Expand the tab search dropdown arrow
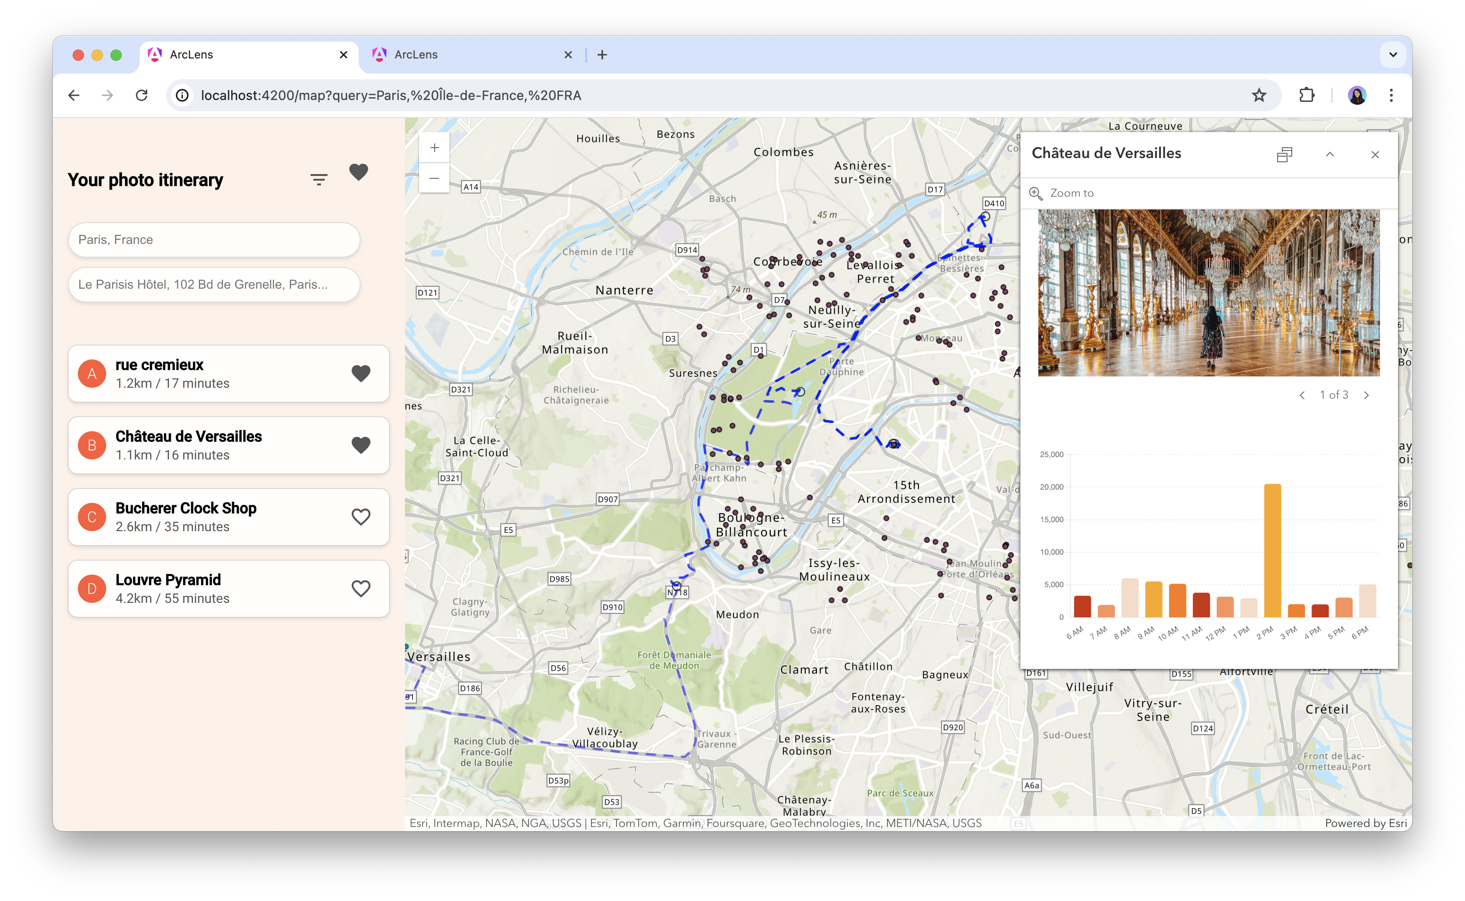Viewport: 1465px width, 901px height. (x=1393, y=55)
